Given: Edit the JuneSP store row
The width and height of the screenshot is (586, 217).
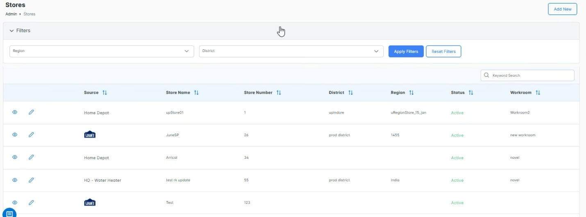Looking at the screenshot, I should pyautogui.click(x=31, y=135).
